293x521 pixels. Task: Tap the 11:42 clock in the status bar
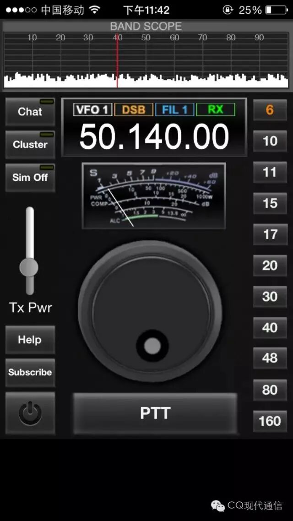[x=146, y=10]
